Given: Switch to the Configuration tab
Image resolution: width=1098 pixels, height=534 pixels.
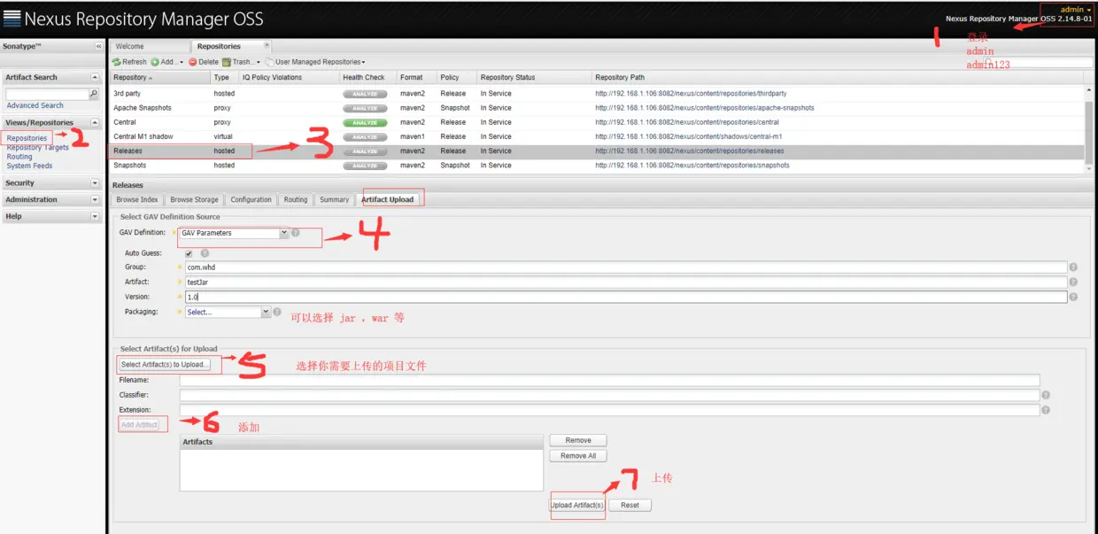Looking at the screenshot, I should click(251, 199).
